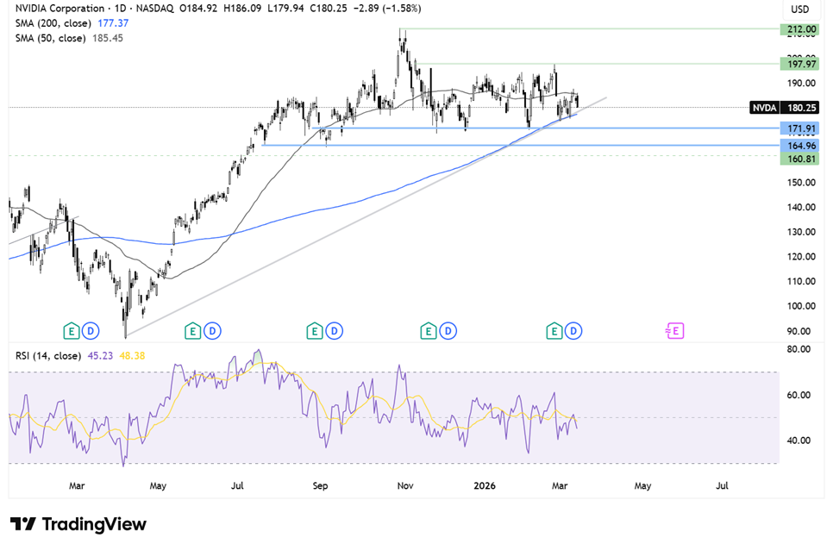Screen dimensions: 833x550
Task: Open the earnings E marker after the Nov label
Action: [429, 331]
